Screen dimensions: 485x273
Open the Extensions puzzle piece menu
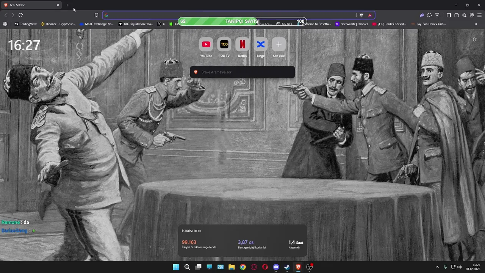pos(429,15)
